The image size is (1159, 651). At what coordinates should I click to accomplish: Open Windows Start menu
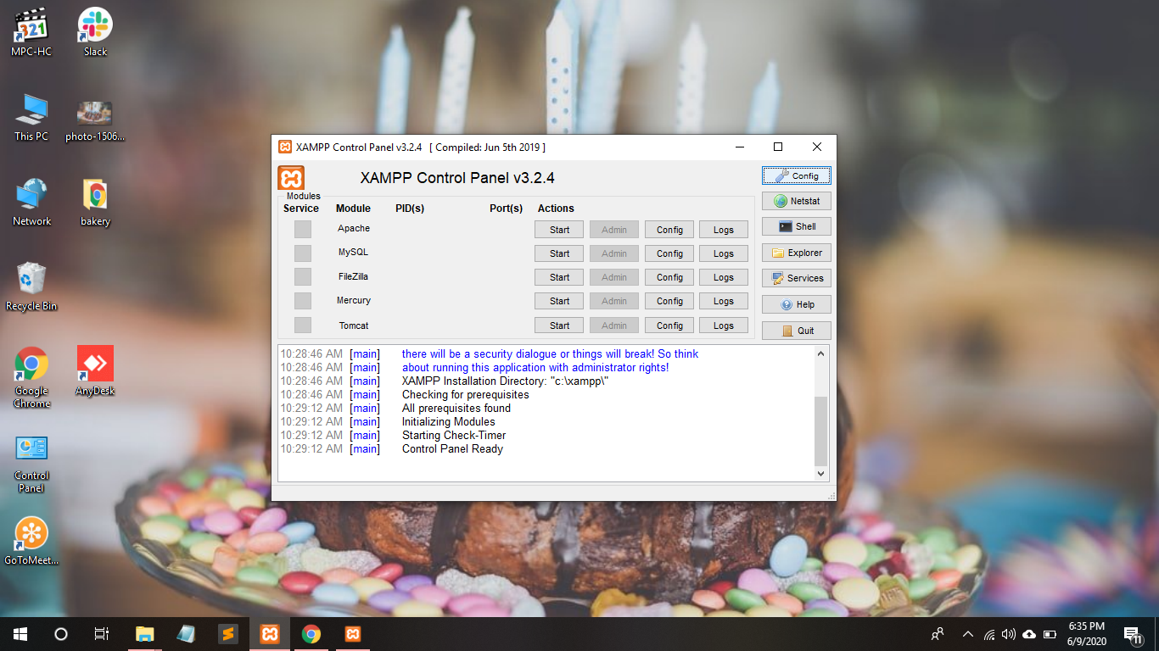coord(20,634)
